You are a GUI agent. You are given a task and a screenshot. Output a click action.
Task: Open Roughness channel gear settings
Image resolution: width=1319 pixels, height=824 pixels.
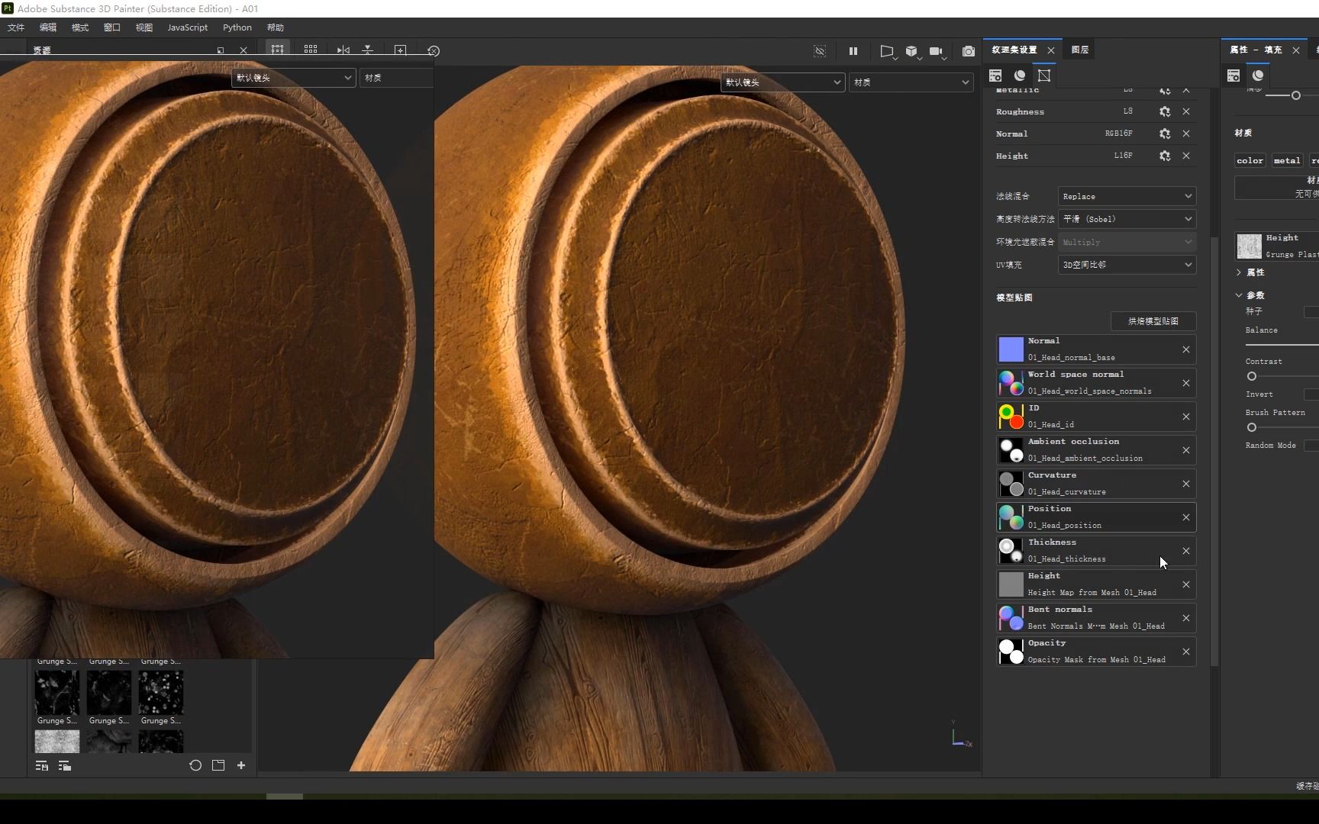coord(1164,111)
